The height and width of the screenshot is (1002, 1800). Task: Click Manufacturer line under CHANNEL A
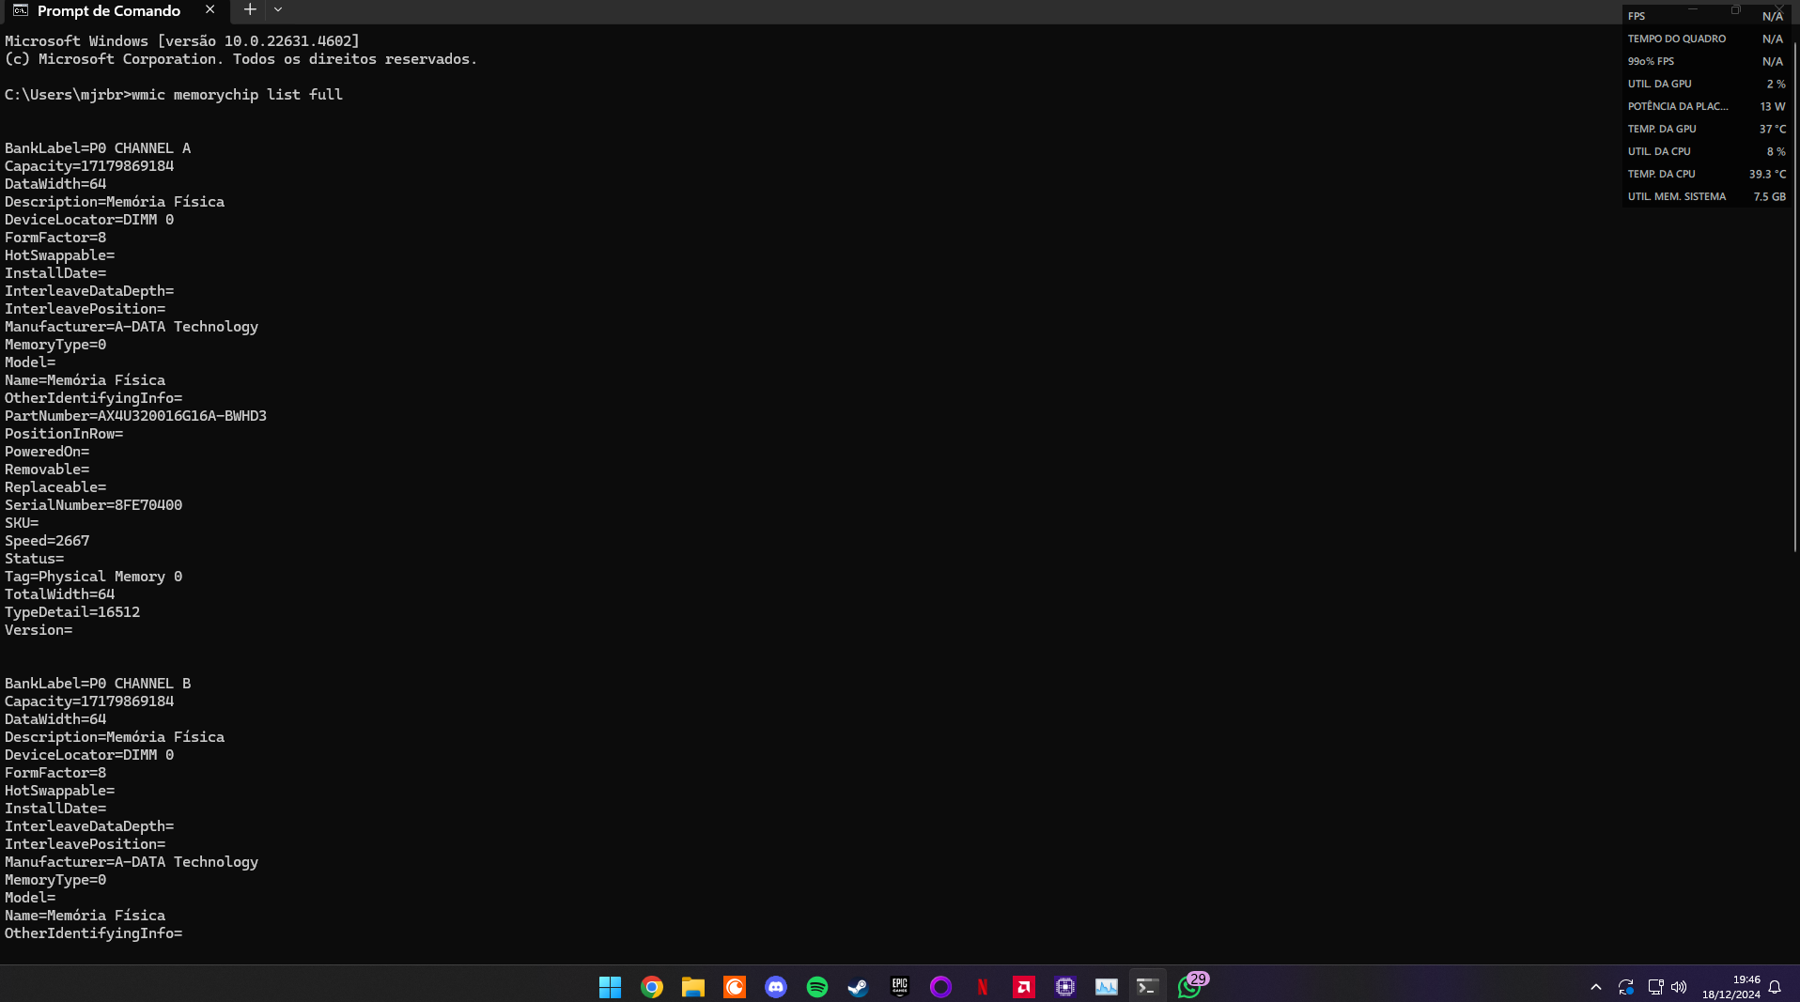coord(132,327)
